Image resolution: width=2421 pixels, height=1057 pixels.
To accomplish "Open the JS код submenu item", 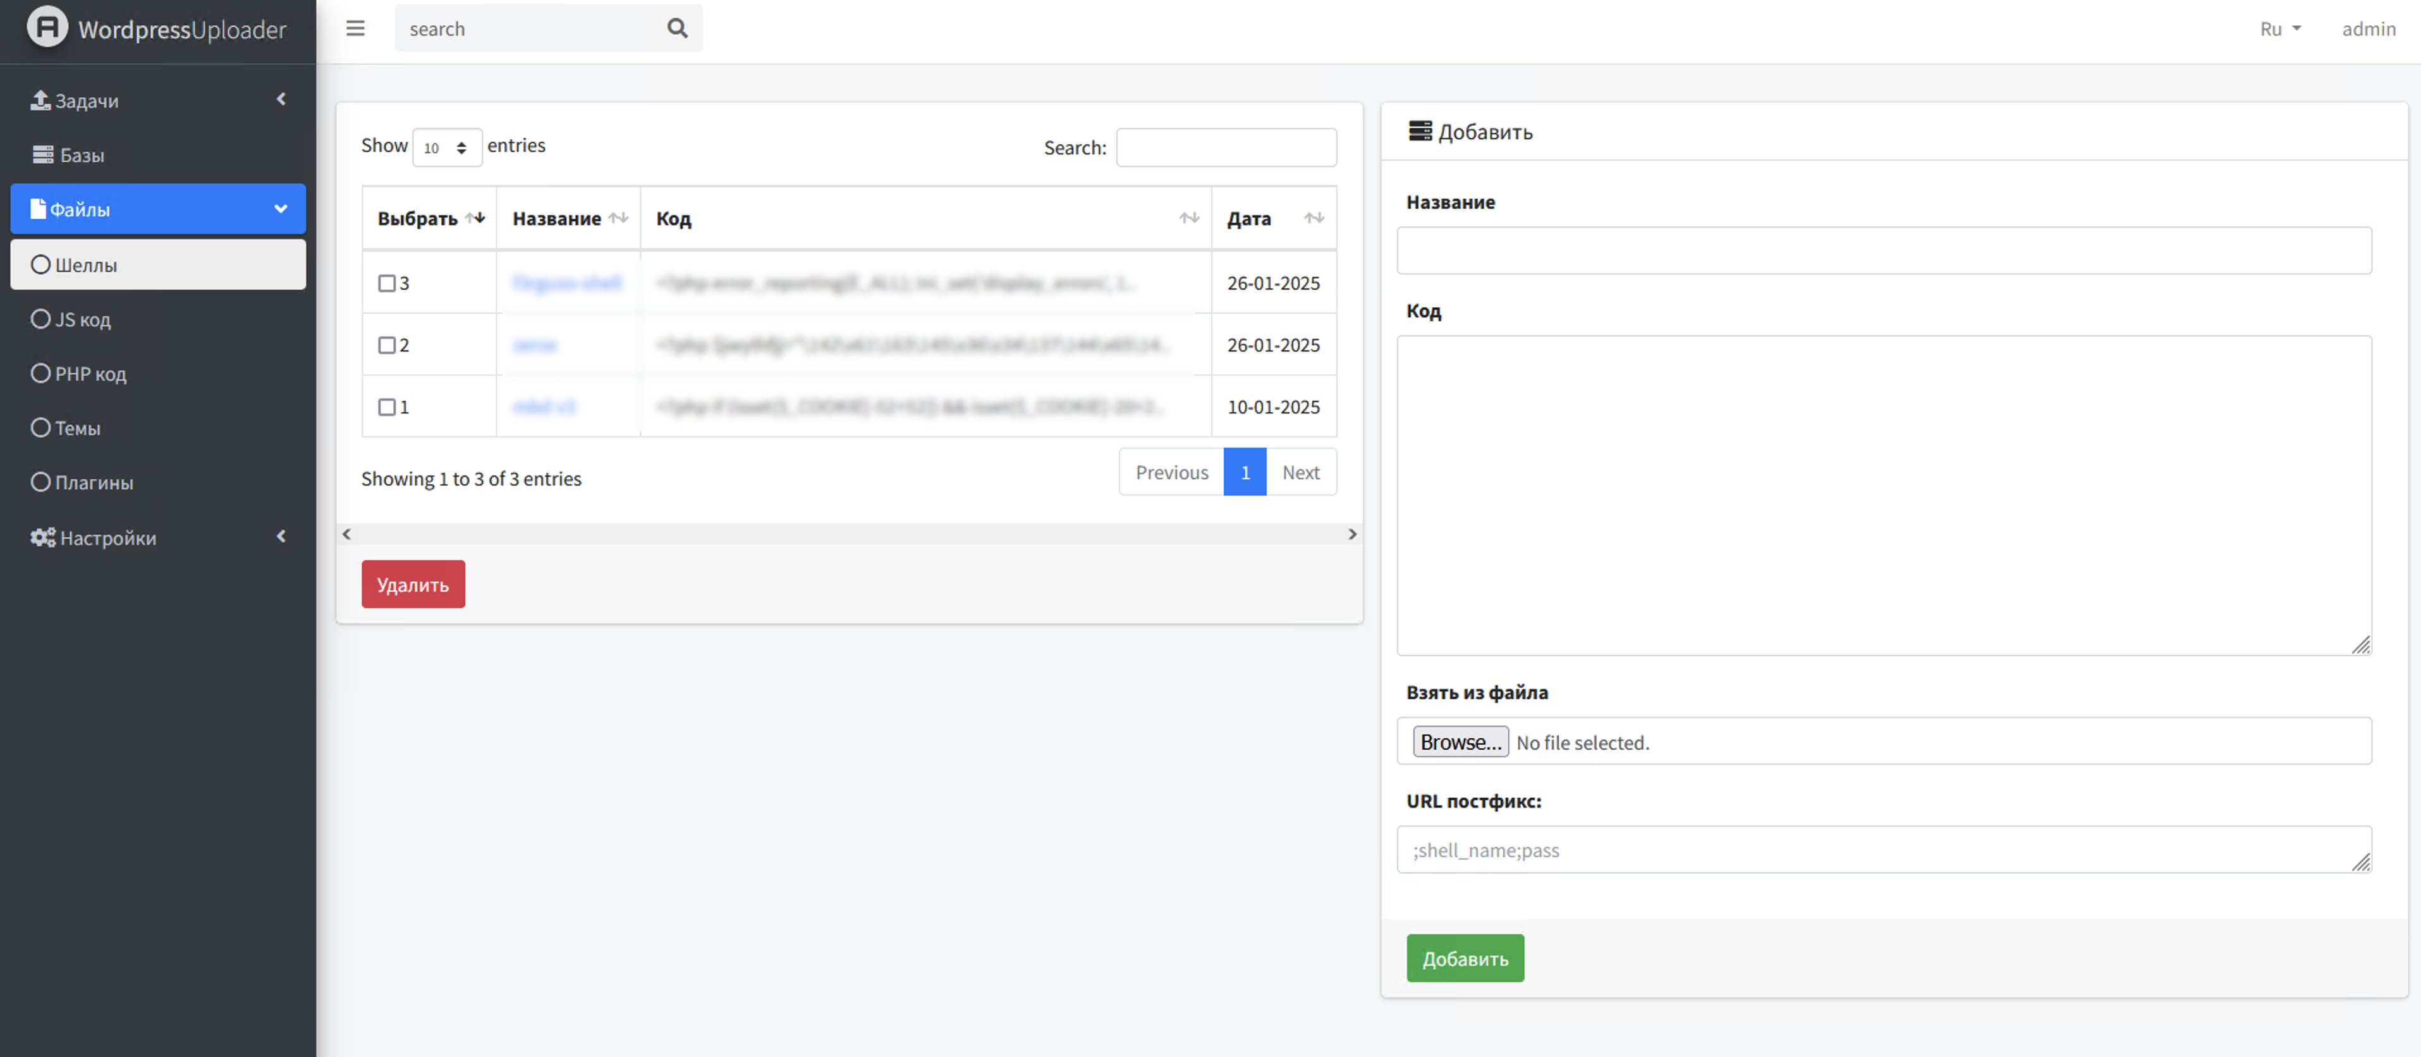I will coord(158,319).
